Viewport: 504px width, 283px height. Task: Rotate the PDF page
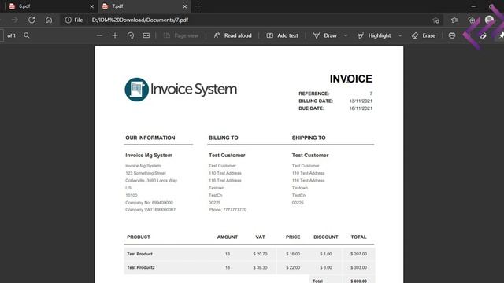click(131, 35)
